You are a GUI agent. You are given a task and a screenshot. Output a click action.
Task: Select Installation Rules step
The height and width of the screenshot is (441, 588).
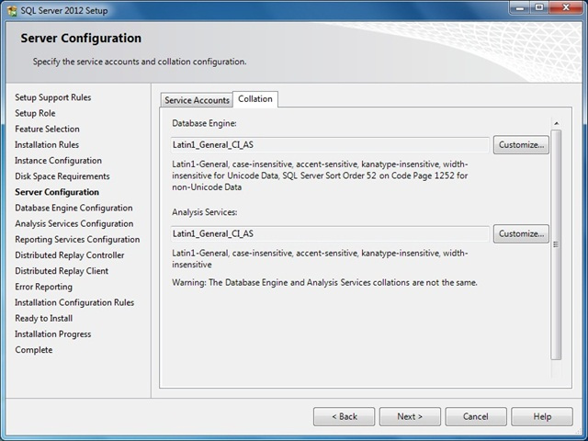[x=47, y=145]
